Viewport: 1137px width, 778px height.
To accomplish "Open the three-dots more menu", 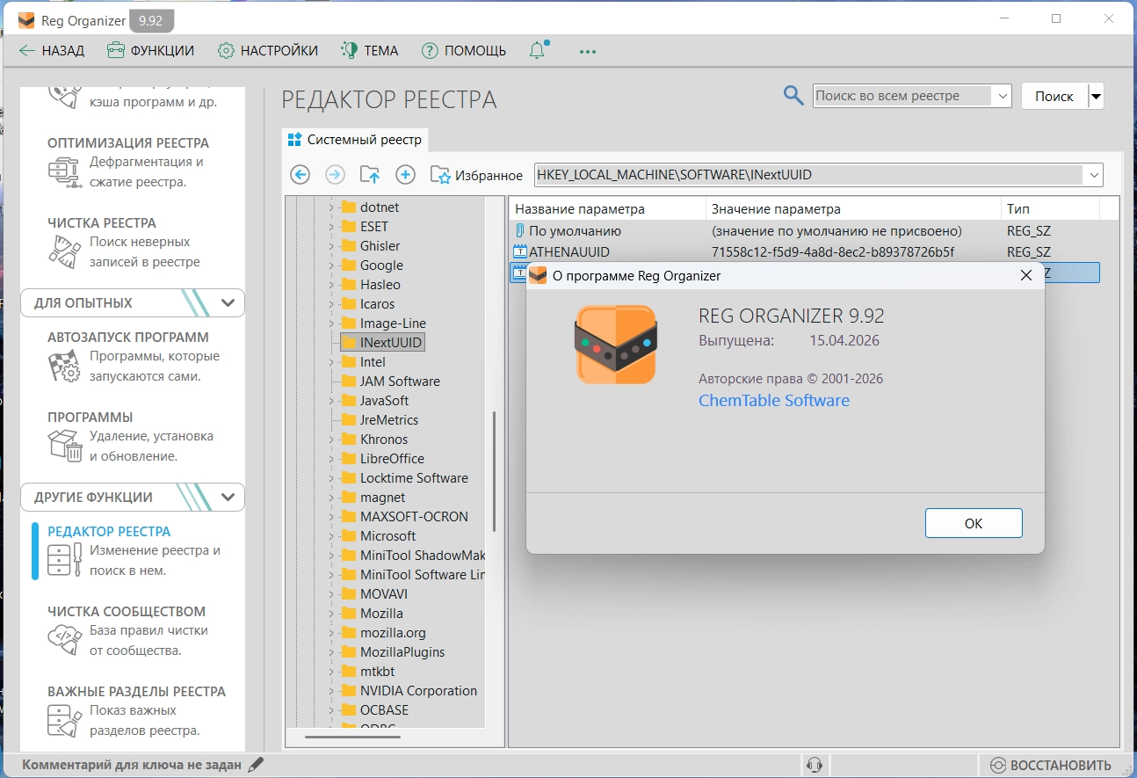I will (x=588, y=51).
